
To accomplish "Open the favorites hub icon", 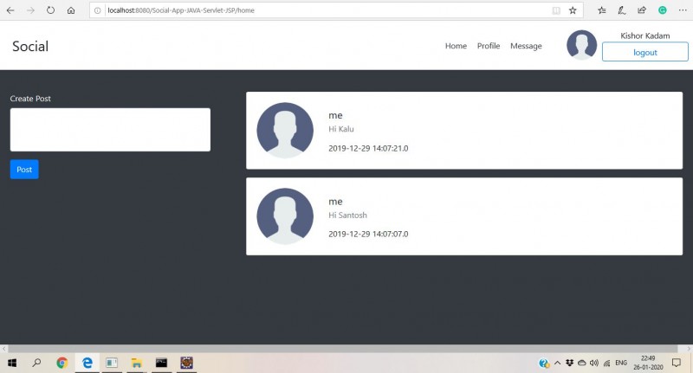I will tap(601, 10).
